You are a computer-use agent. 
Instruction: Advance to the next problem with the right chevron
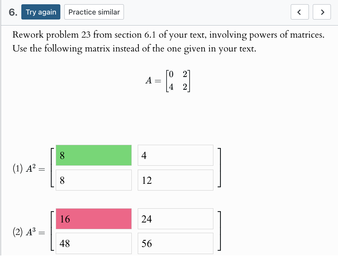tap(322, 12)
